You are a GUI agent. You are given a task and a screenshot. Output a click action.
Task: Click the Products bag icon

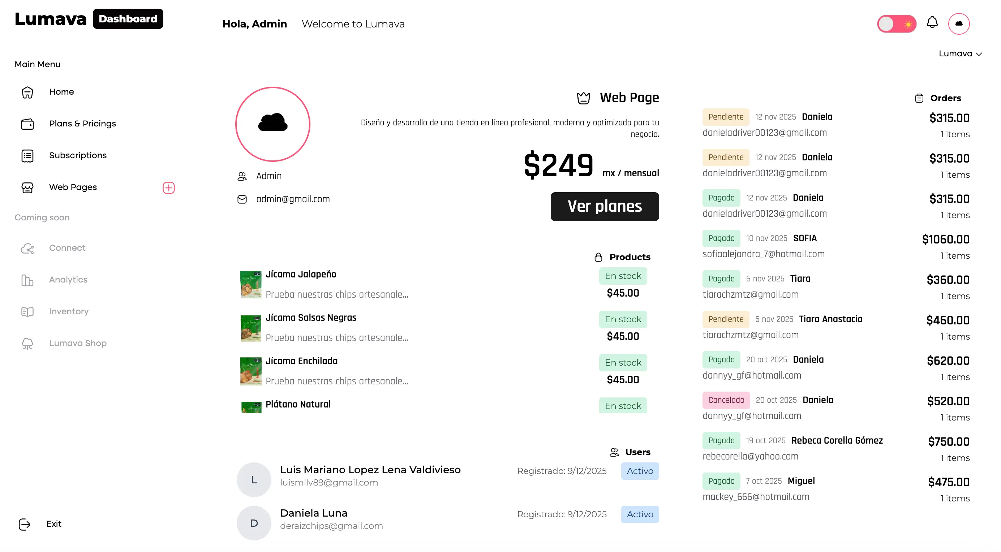click(x=598, y=257)
